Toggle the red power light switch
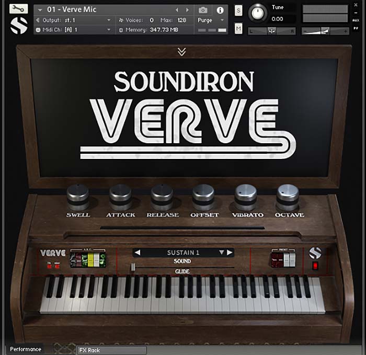 click(x=315, y=266)
